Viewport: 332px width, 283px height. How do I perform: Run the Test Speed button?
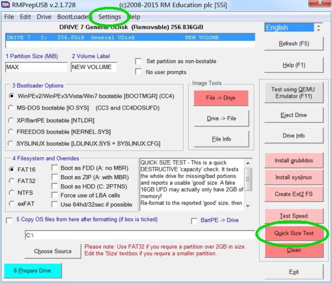pyautogui.click(x=294, y=216)
